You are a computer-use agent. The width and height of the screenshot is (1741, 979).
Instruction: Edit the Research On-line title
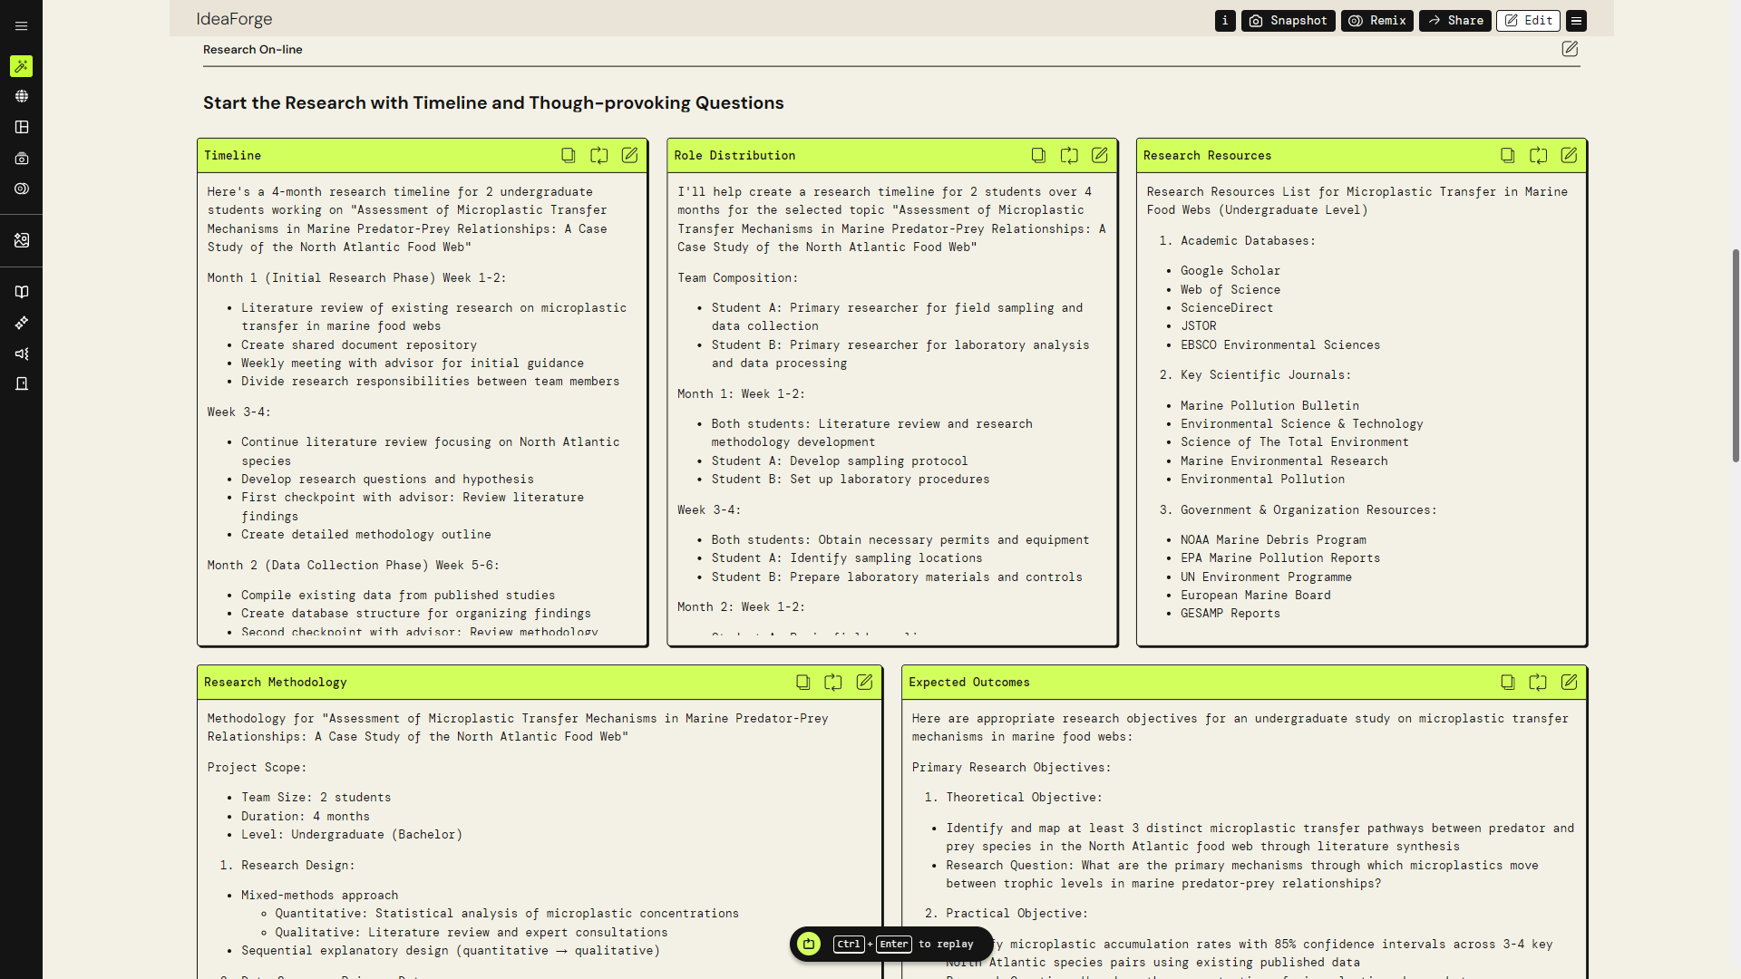pos(1571,50)
